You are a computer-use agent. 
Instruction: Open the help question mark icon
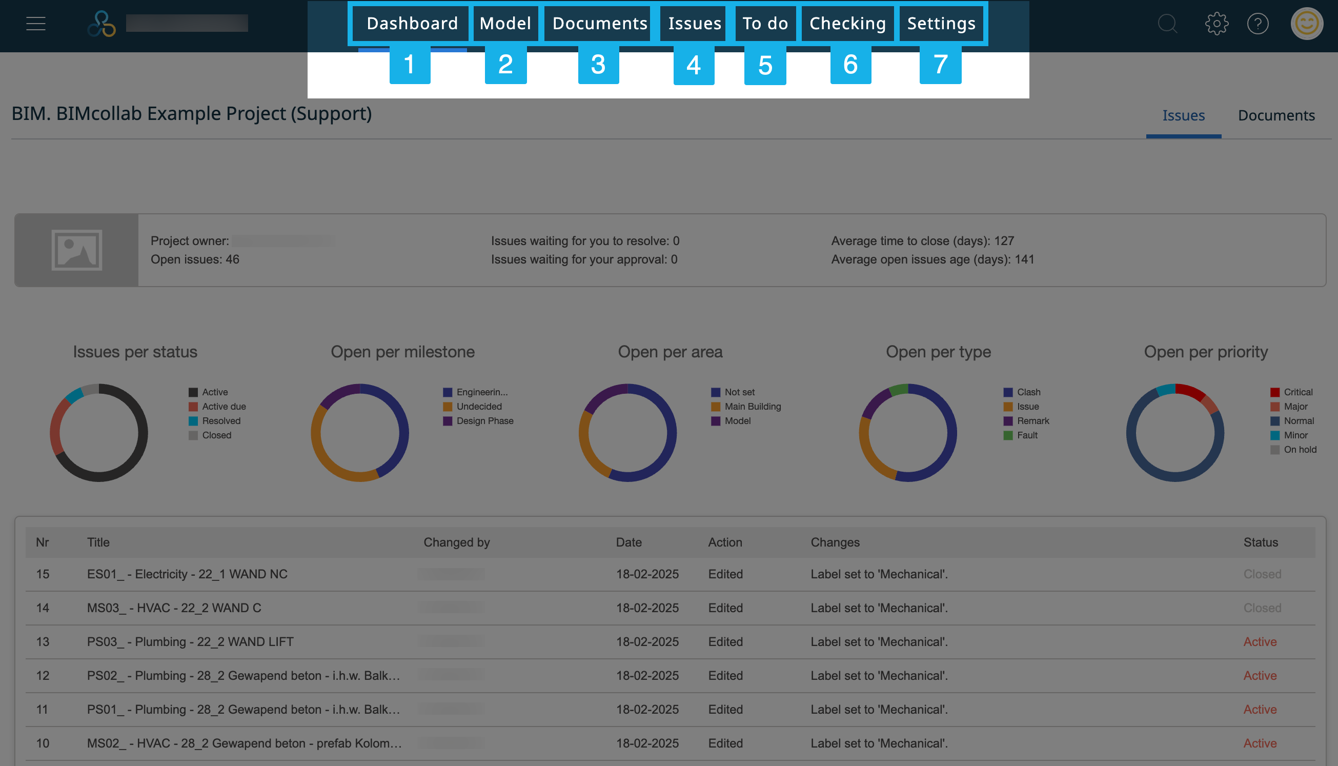[x=1258, y=24]
